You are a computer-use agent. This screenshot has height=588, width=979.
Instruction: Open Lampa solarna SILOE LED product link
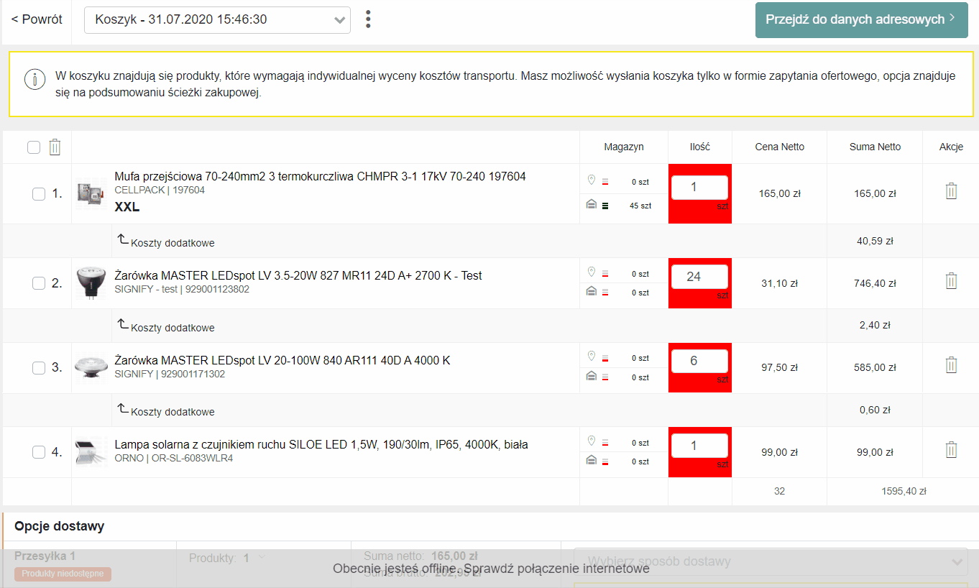[x=321, y=444]
